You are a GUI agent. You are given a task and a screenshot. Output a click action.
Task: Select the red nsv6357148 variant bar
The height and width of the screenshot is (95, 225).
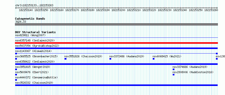(x=116, y=43)
